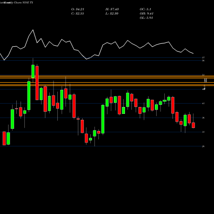Click the 'OL: 5.91' value
This screenshot has width=214, height=214.
pyautogui.click(x=146, y=18)
